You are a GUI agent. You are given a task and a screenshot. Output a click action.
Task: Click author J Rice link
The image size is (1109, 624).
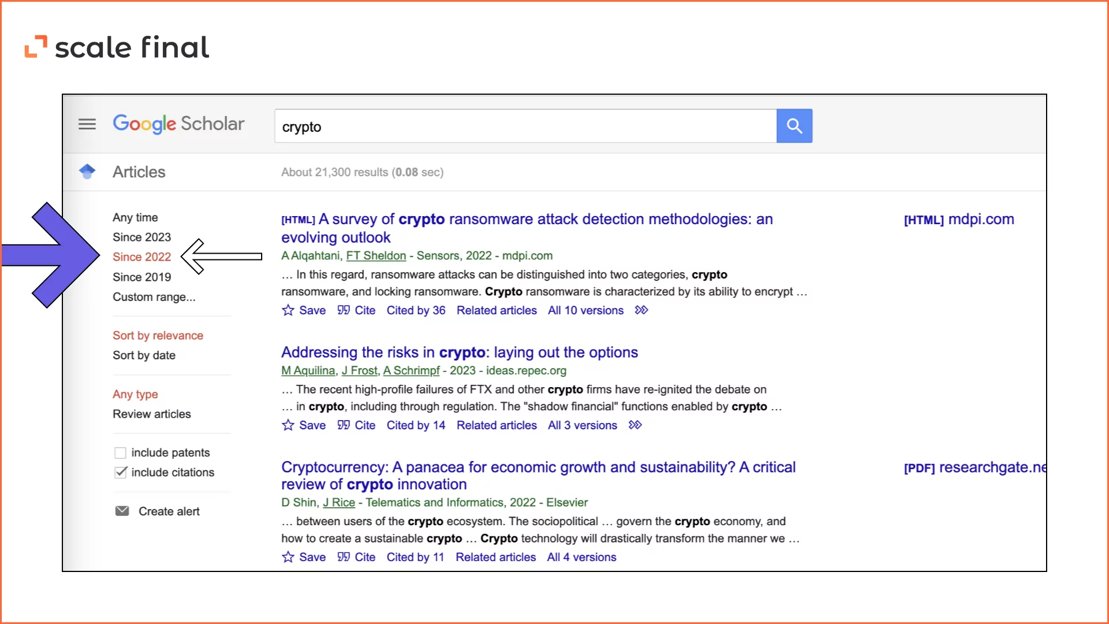click(x=338, y=503)
